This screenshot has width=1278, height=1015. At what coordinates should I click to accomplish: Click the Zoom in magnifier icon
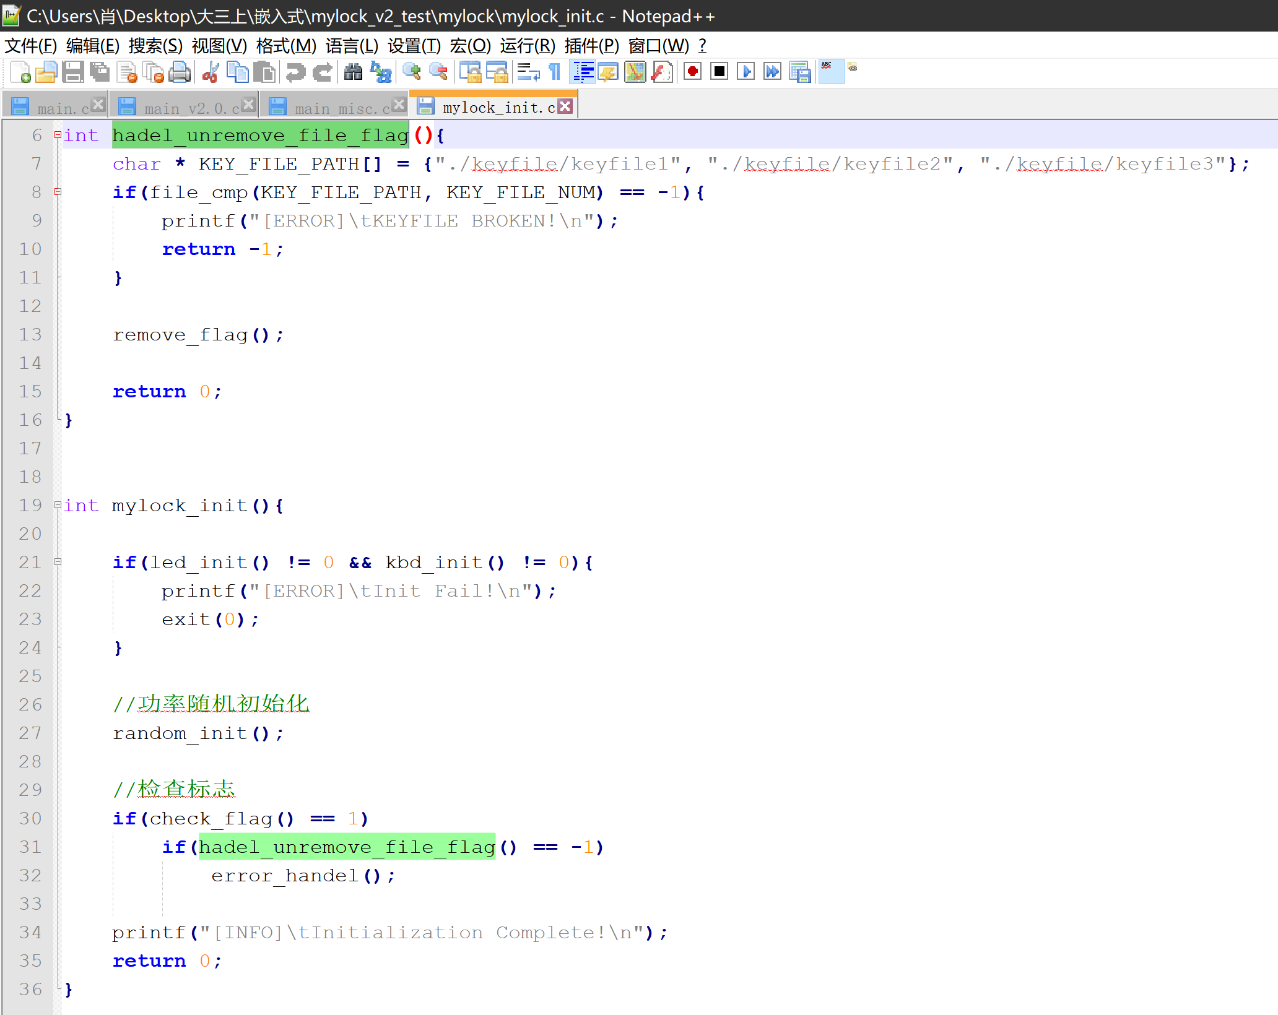pos(411,72)
